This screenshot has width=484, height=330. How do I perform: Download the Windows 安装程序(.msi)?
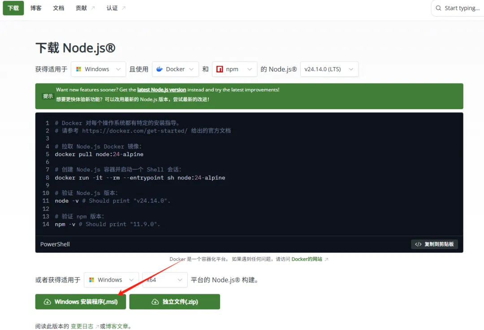click(81, 302)
